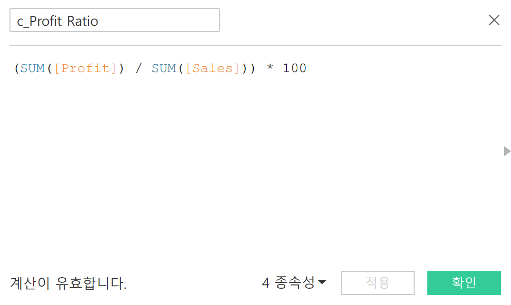Open the 4 종속성 dependencies dropdown
The height and width of the screenshot is (305, 511).
[x=294, y=283]
